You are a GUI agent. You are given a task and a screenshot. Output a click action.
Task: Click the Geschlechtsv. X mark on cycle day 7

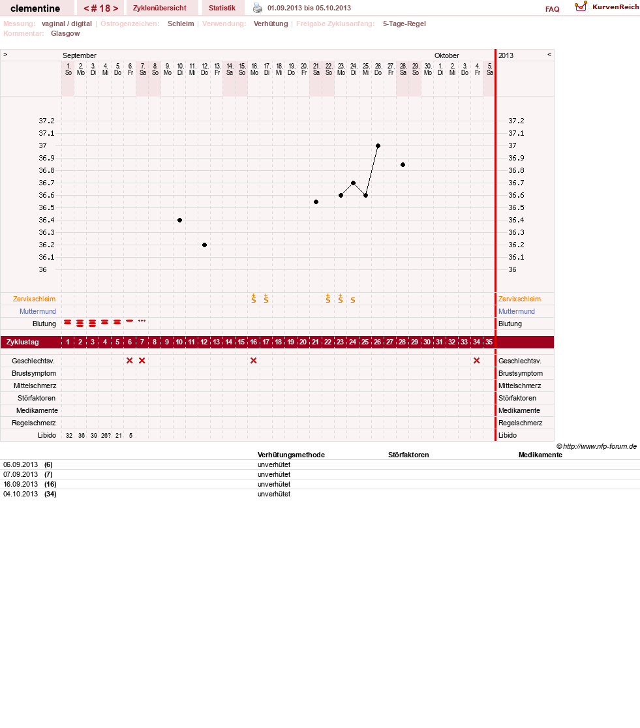(142, 361)
